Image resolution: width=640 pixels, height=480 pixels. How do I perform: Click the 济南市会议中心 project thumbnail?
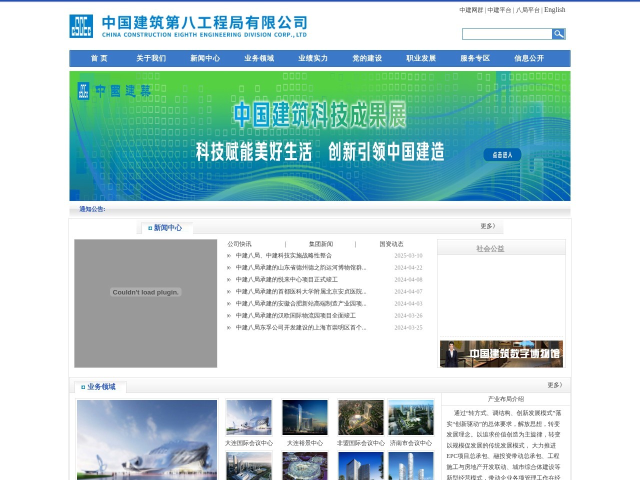410,417
